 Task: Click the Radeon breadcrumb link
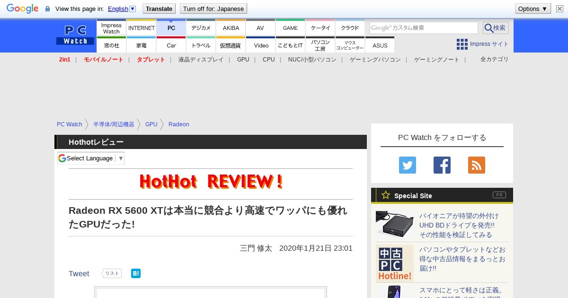pos(178,124)
